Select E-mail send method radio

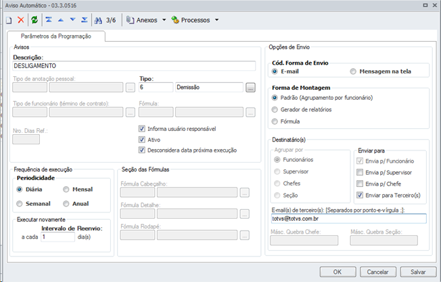[275, 72]
